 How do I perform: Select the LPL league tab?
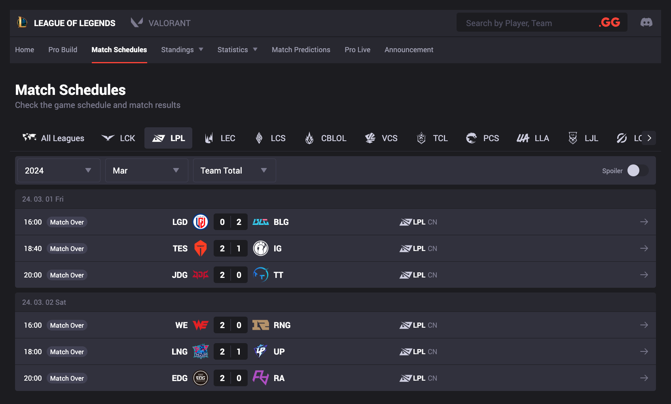pyautogui.click(x=168, y=138)
